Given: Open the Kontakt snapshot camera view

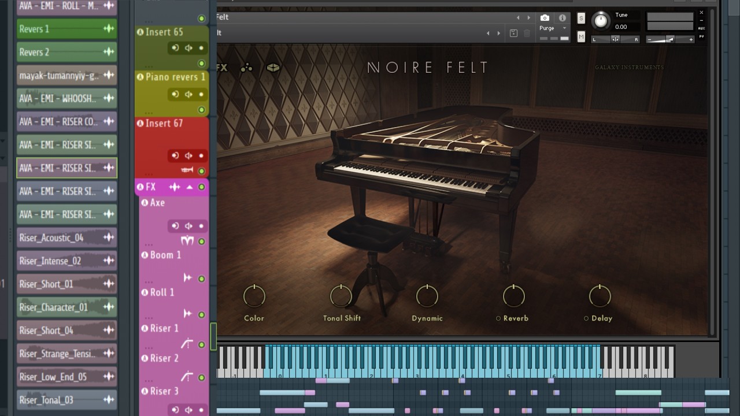Looking at the screenshot, I should [545, 18].
